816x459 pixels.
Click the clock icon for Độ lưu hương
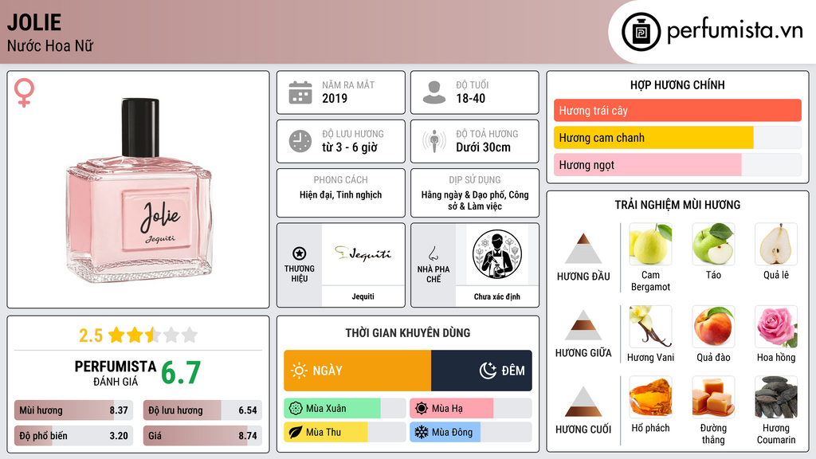(300, 141)
